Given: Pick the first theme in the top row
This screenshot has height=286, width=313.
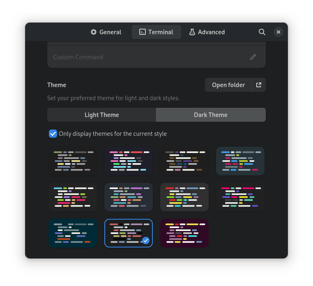Looking at the screenshot, I should click(x=72, y=161).
